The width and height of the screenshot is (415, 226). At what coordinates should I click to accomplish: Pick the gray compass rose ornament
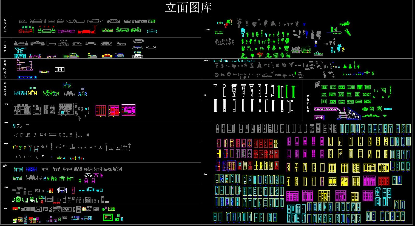point(284,65)
